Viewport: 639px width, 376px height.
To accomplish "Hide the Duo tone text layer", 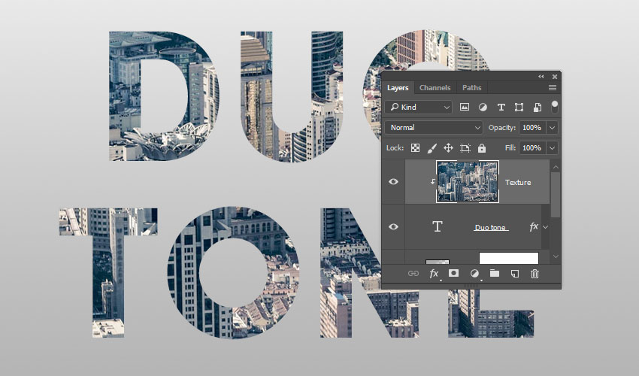I will [x=393, y=226].
